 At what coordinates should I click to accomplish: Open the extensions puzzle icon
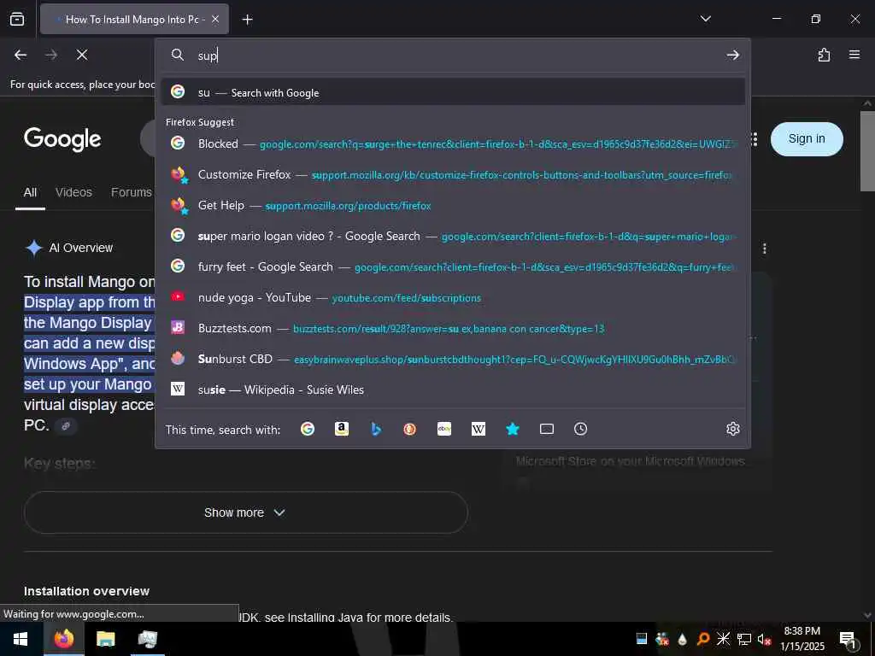(824, 55)
